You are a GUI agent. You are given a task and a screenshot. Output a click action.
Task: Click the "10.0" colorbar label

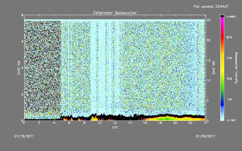[x=229, y=79]
